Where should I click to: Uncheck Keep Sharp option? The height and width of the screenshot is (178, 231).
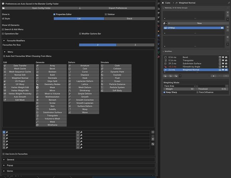point(164,92)
